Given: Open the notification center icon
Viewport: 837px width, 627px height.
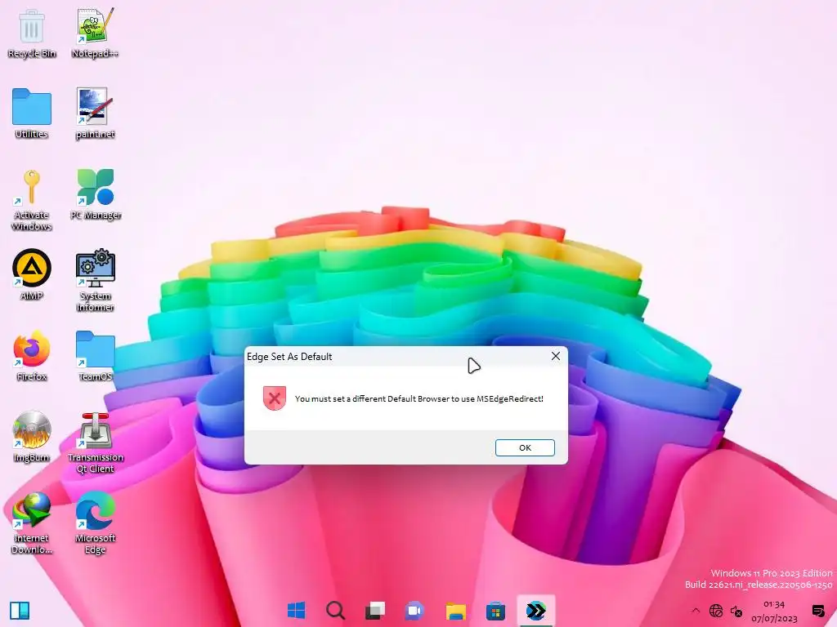Looking at the screenshot, I should coord(817,611).
